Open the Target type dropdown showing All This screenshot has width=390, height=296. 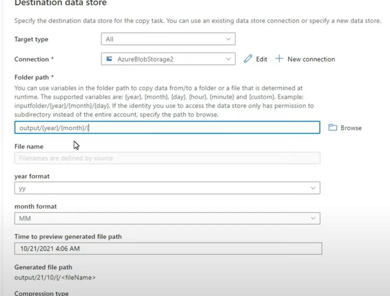(x=168, y=39)
